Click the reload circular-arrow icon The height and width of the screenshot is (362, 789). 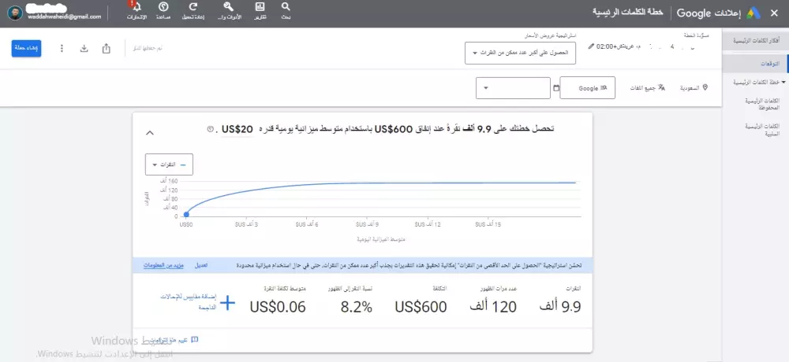pos(193,7)
